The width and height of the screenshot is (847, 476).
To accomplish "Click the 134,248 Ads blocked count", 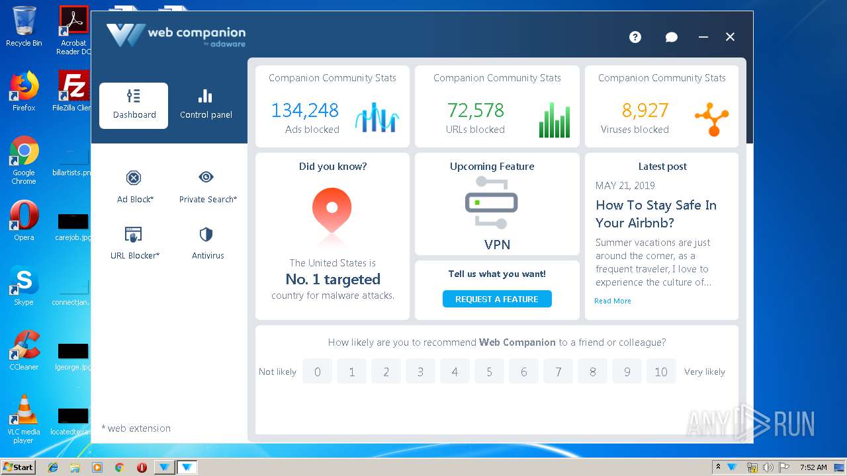I will coord(305,110).
